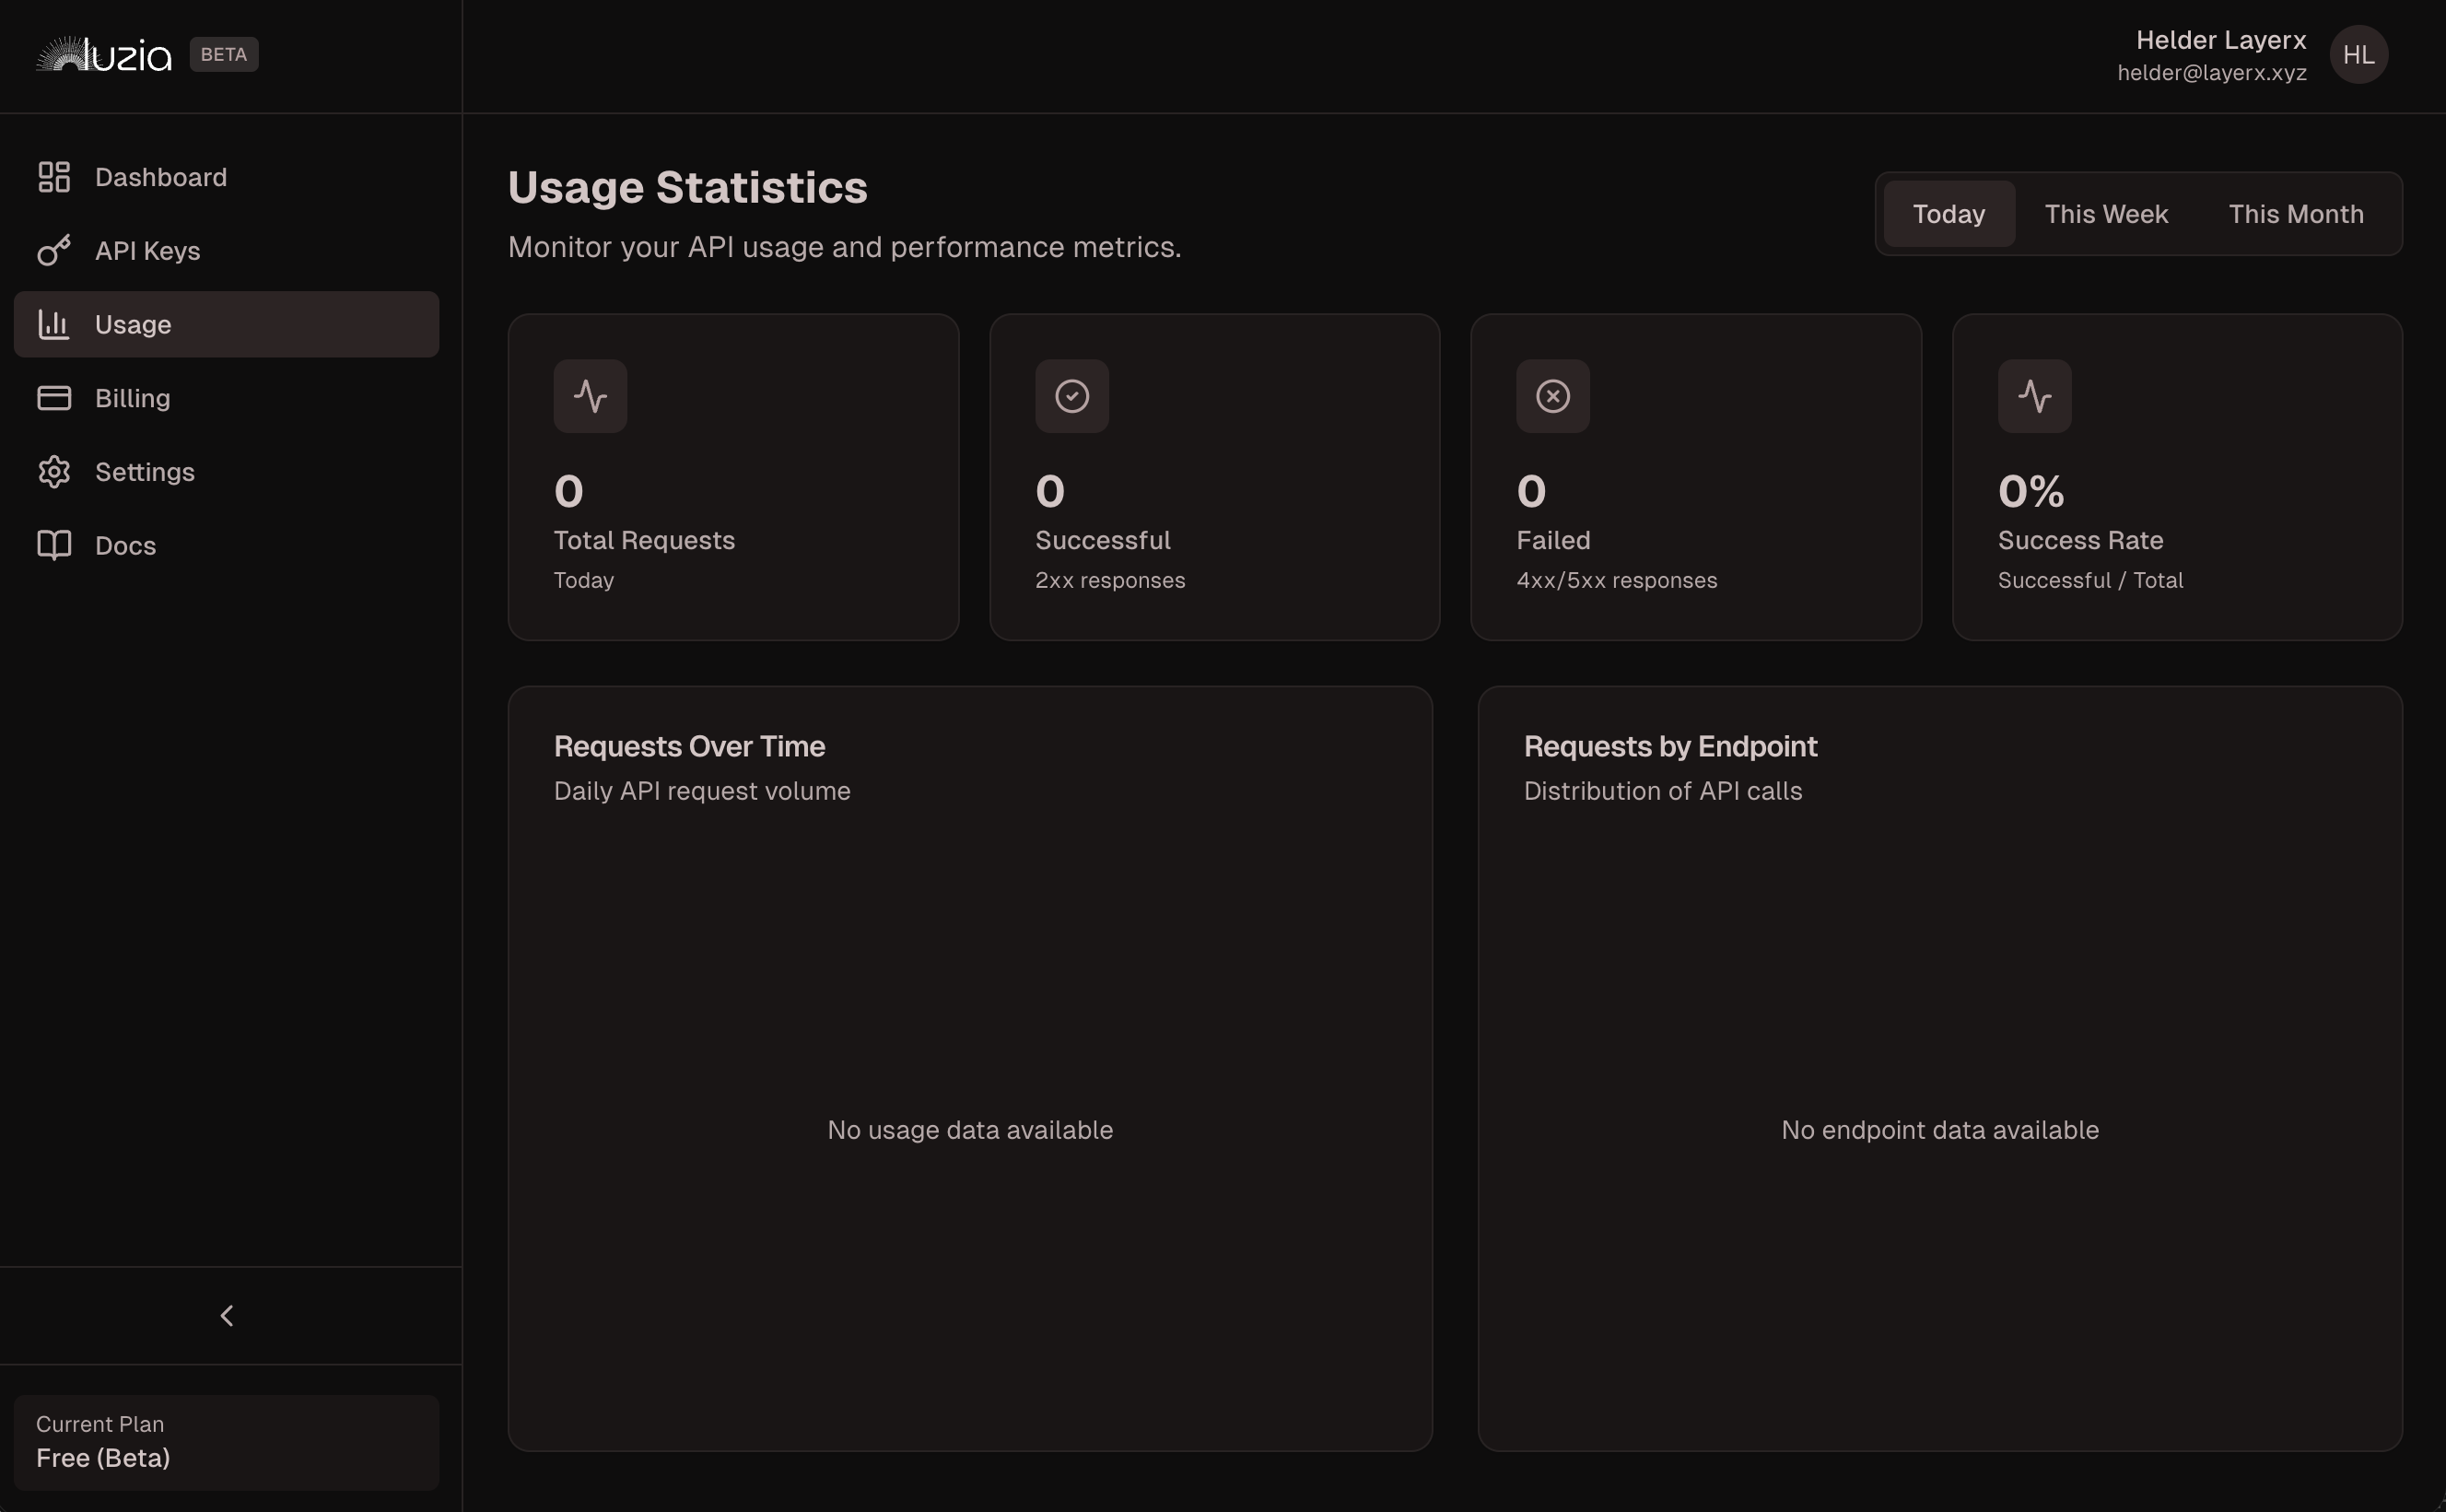The image size is (2446, 1512).
Task: Switch to This Month view
Action: [x=2295, y=213]
